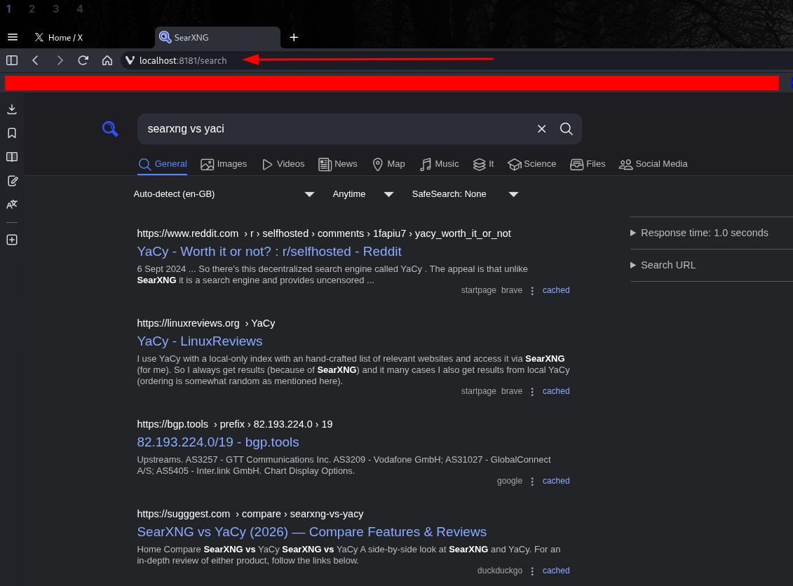The image size is (793, 586).
Task: Click the search query input field
Action: 337,129
